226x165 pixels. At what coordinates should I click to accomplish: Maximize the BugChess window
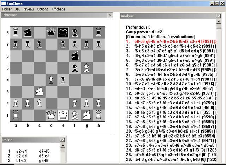(217, 4)
